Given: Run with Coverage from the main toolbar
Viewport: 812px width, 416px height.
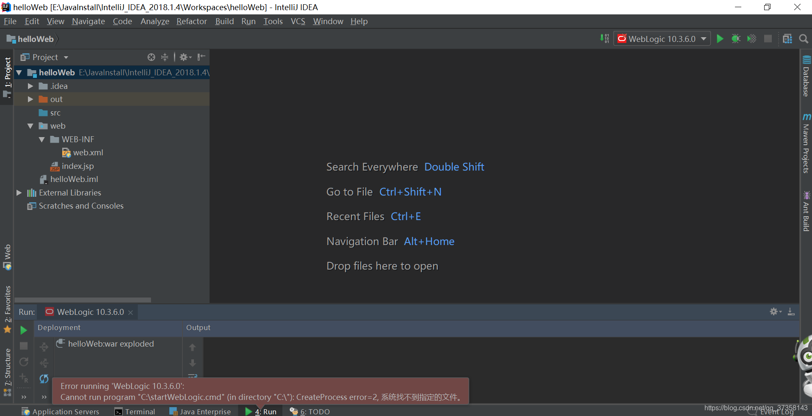Looking at the screenshot, I should tap(752, 39).
